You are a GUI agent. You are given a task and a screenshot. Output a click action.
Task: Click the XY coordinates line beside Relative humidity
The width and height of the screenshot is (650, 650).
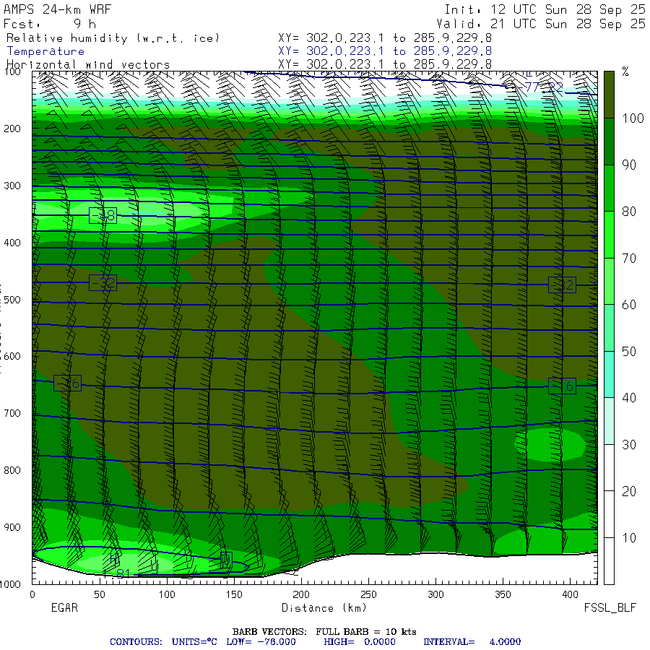pyautogui.click(x=385, y=38)
